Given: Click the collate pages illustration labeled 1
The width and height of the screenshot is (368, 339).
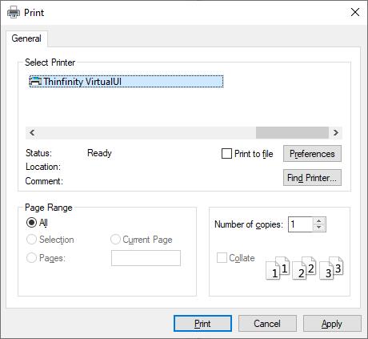Looking at the screenshot, I should click(x=278, y=268).
